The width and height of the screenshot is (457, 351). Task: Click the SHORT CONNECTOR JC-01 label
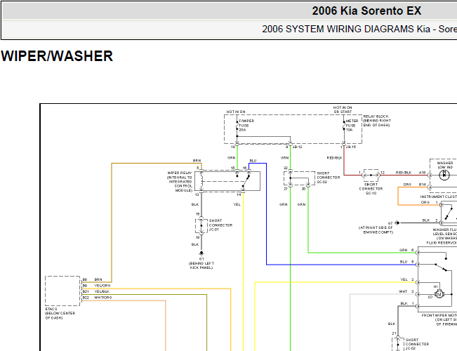pyautogui.click(x=220, y=225)
